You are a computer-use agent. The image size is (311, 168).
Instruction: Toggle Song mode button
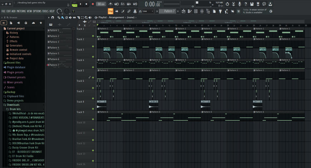pos(75,4)
